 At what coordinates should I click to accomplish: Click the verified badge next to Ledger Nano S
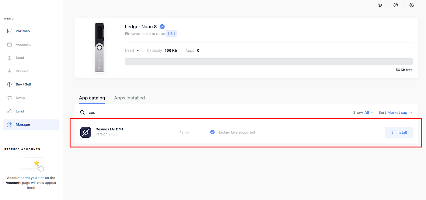coord(162,27)
